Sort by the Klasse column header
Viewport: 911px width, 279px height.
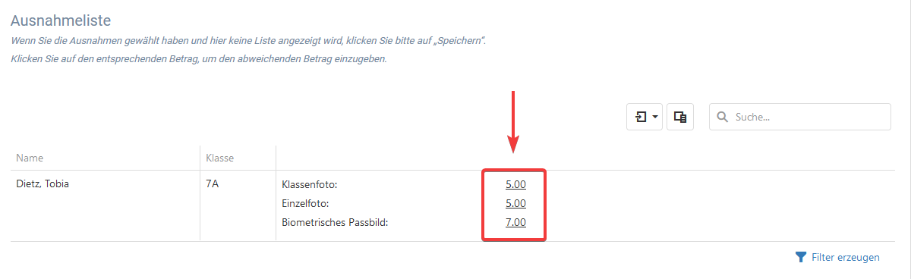pos(219,158)
